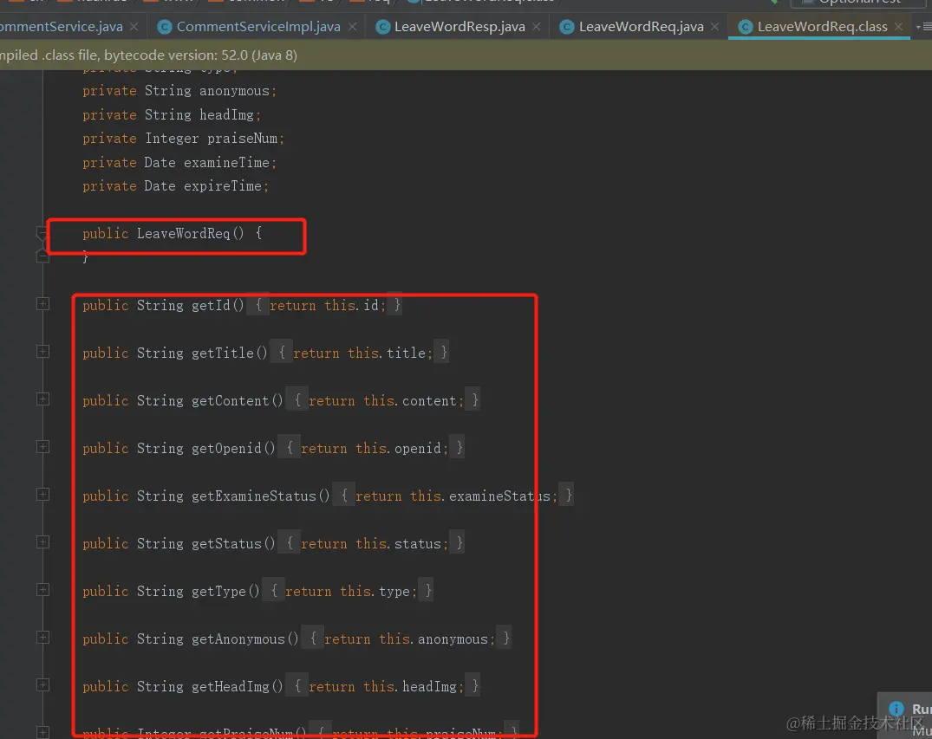The width and height of the screenshot is (932, 739).
Task: Click the getExamineStatus method name
Action: click(260, 496)
